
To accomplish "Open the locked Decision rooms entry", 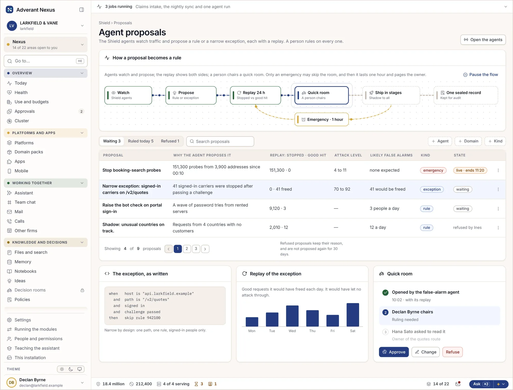I will coord(46,290).
